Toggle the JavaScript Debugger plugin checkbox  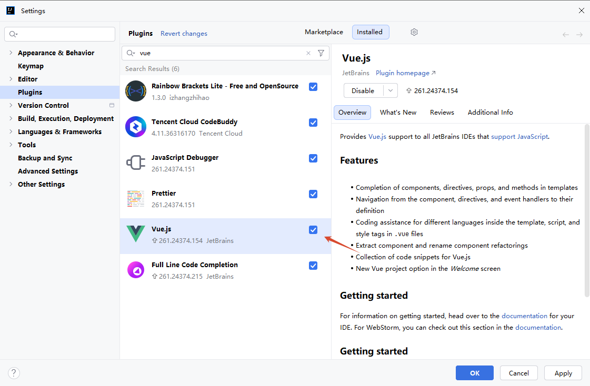(x=313, y=158)
